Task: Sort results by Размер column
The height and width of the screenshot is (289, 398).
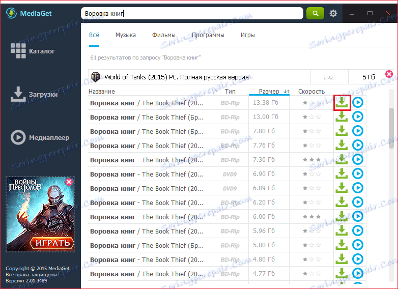Action: click(269, 92)
